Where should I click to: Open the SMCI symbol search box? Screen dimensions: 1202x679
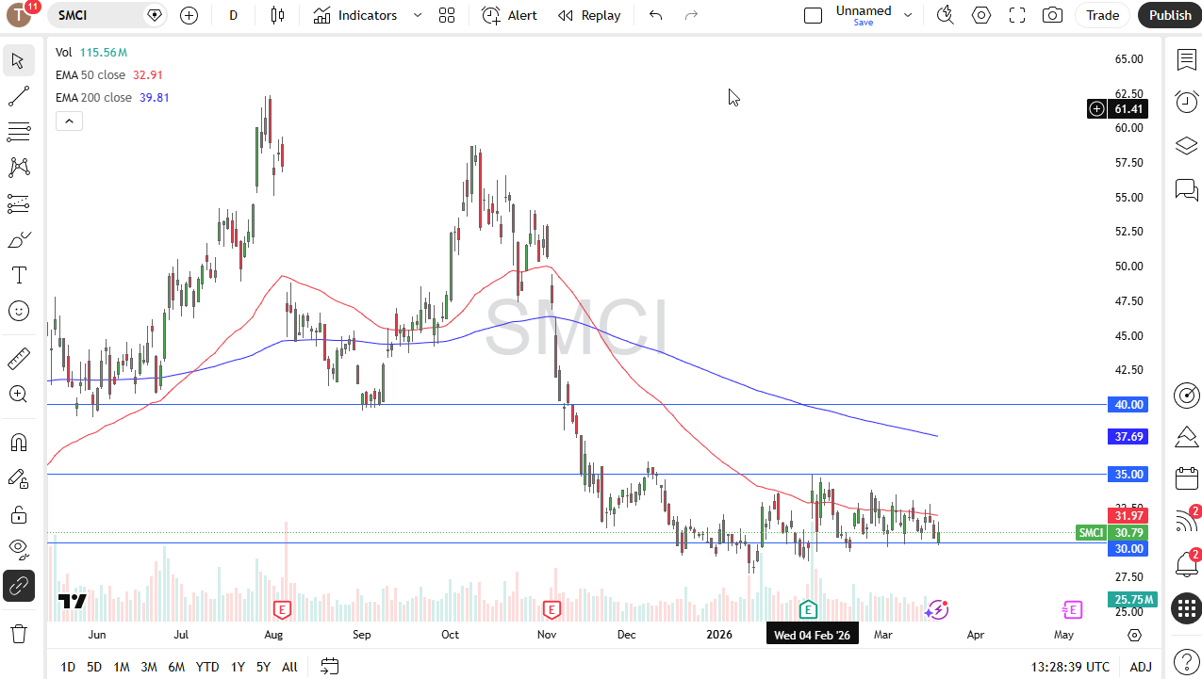click(108, 15)
